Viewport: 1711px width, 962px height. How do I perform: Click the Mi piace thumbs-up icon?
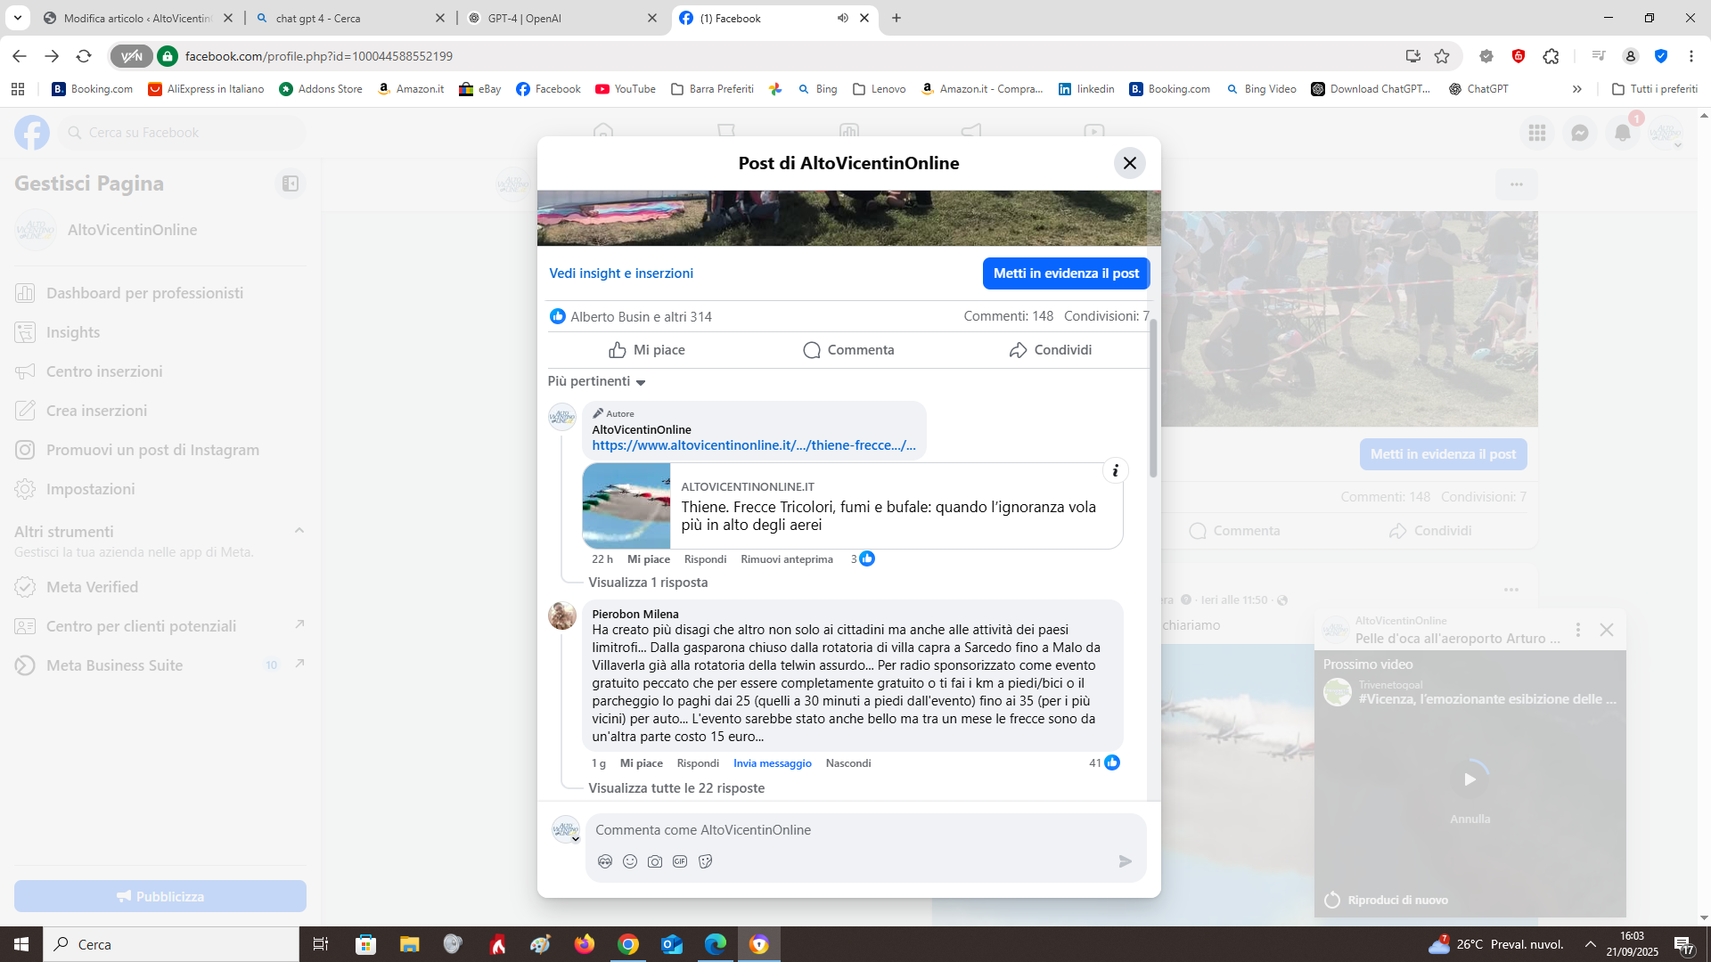pos(618,350)
